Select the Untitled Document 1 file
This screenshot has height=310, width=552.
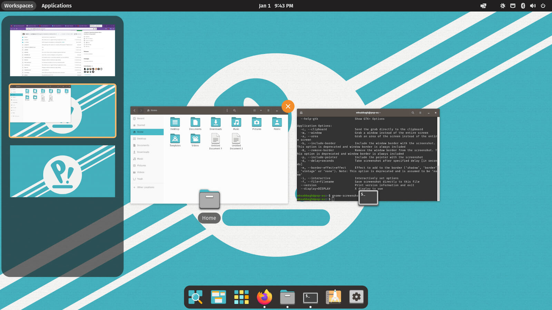pos(216,142)
